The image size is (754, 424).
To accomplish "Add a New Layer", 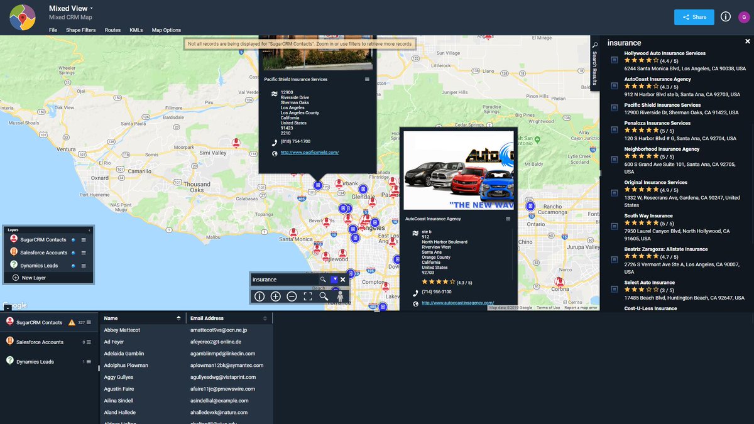I will (x=29, y=278).
